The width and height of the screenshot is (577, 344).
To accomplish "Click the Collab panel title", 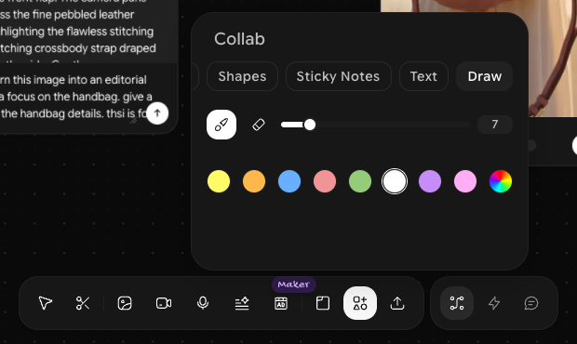I will click(239, 39).
